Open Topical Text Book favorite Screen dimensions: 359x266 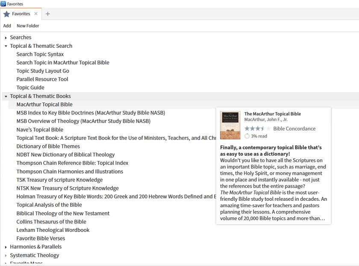(116, 138)
